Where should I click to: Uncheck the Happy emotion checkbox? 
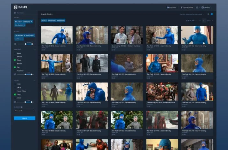(15, 60)
